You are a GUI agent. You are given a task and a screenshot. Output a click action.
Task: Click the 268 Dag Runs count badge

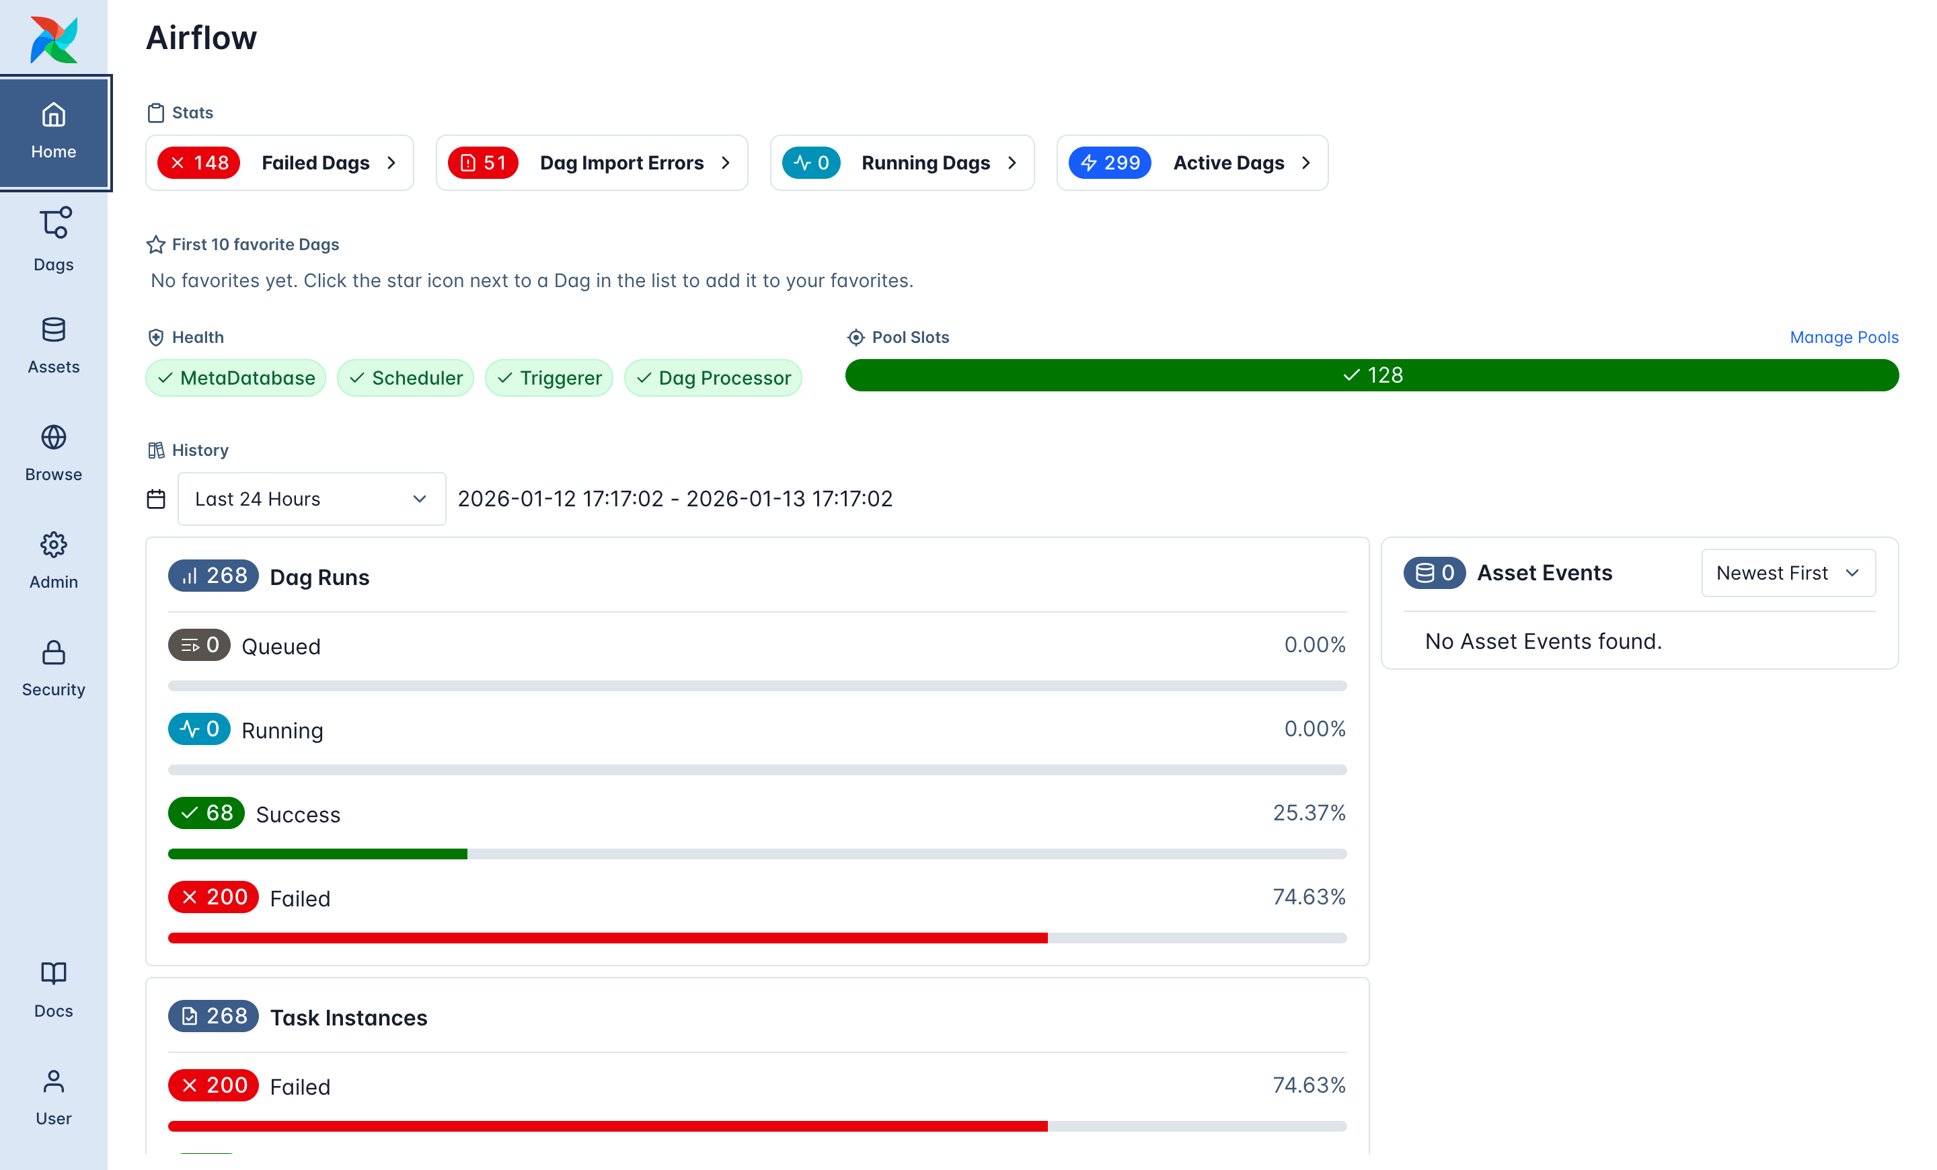[x=214, y=576]
